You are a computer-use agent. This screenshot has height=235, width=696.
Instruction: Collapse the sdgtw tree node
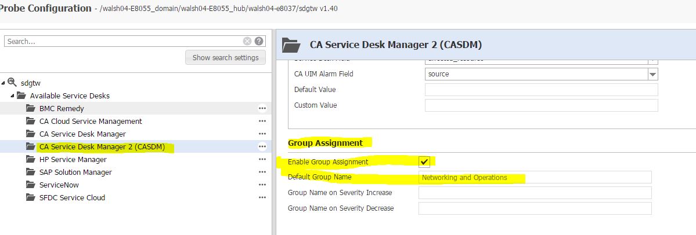click(3, 83)
